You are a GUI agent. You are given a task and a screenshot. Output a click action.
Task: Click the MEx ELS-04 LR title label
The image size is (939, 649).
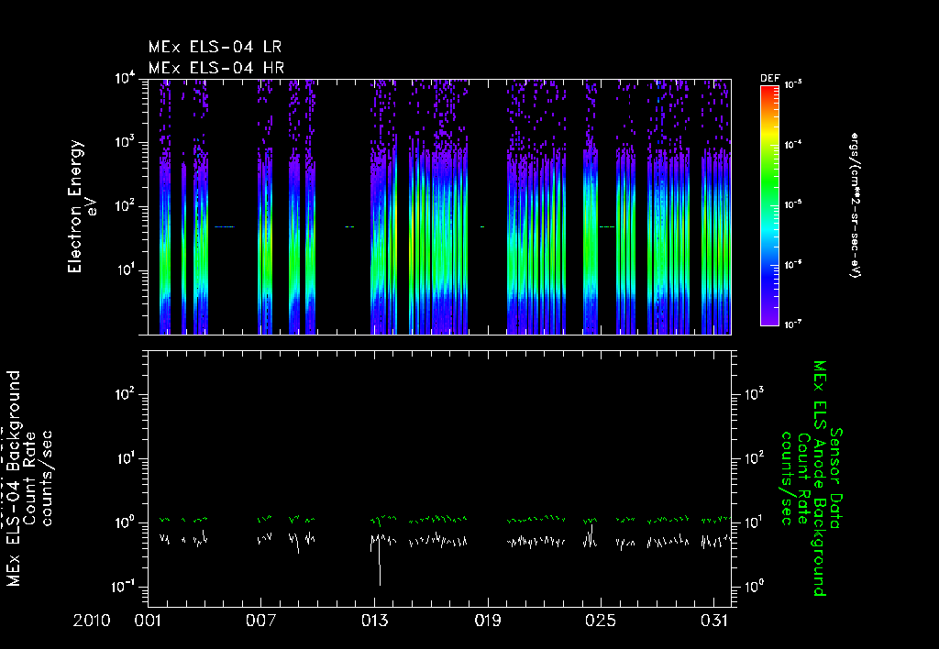[215, 47]
